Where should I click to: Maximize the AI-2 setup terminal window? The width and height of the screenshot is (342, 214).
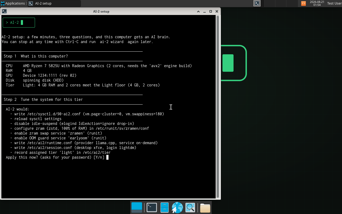(211, 12)
